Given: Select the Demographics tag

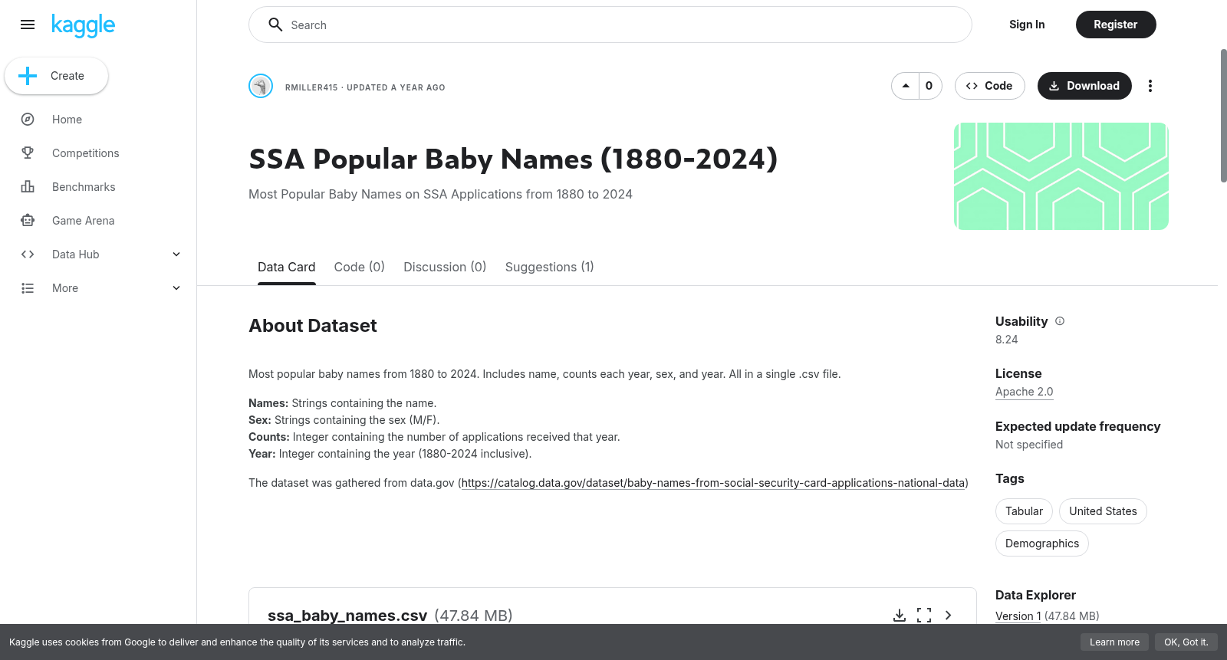Looking at the screenshot, I should click(1041, 543).
